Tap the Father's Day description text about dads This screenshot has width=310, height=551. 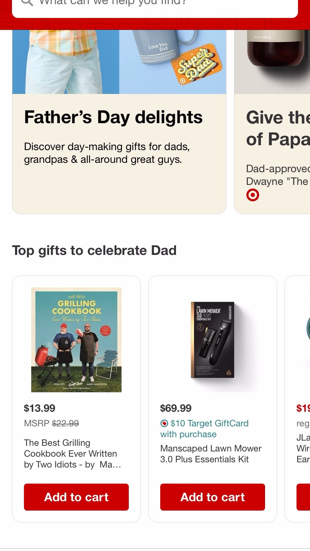point(107,153)
